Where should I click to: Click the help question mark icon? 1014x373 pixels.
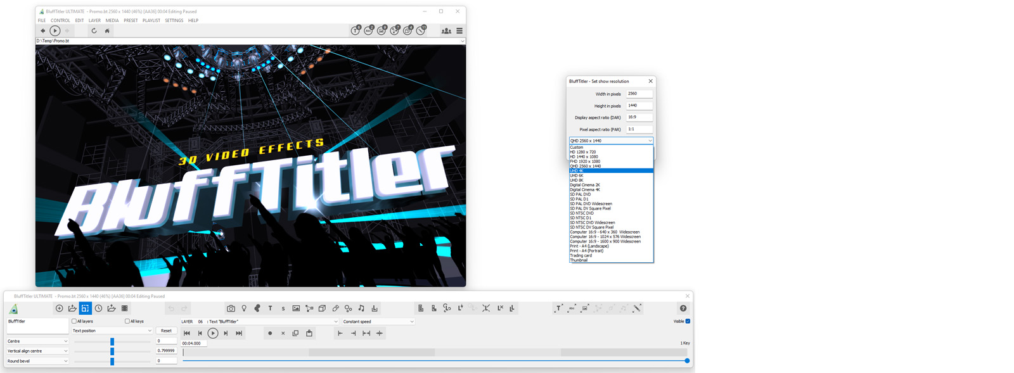click(x=683, y=308)
